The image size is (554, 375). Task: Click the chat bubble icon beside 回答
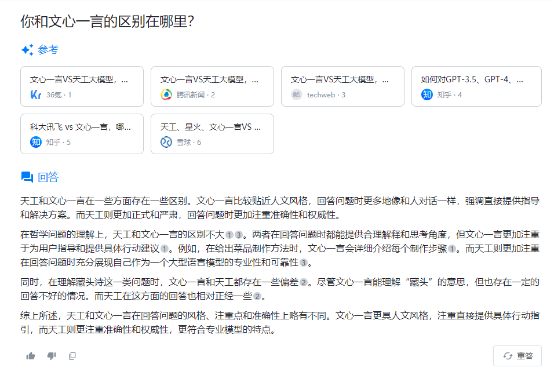[x=27, y=177]
